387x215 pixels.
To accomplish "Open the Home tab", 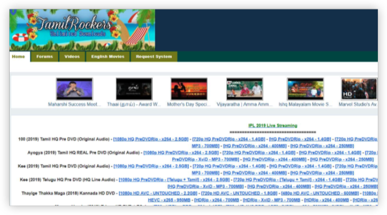I will pyautogui.click(x=19, y=57).
